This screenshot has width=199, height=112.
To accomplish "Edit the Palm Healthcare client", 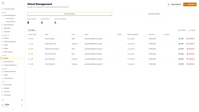I will coord(181,64).
